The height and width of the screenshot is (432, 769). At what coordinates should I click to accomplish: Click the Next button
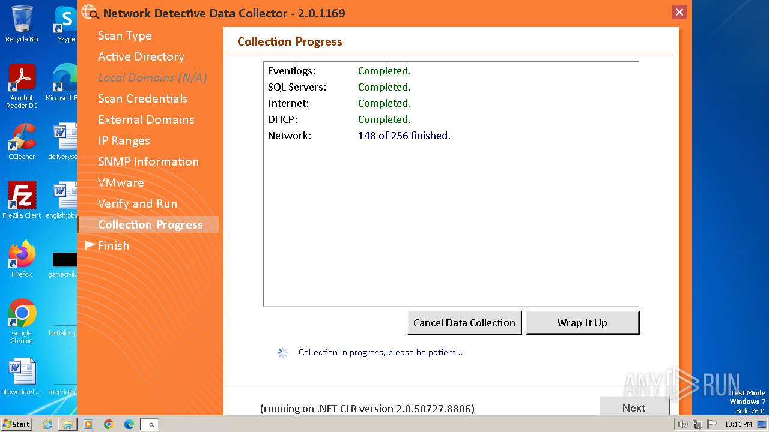point(634,407)
